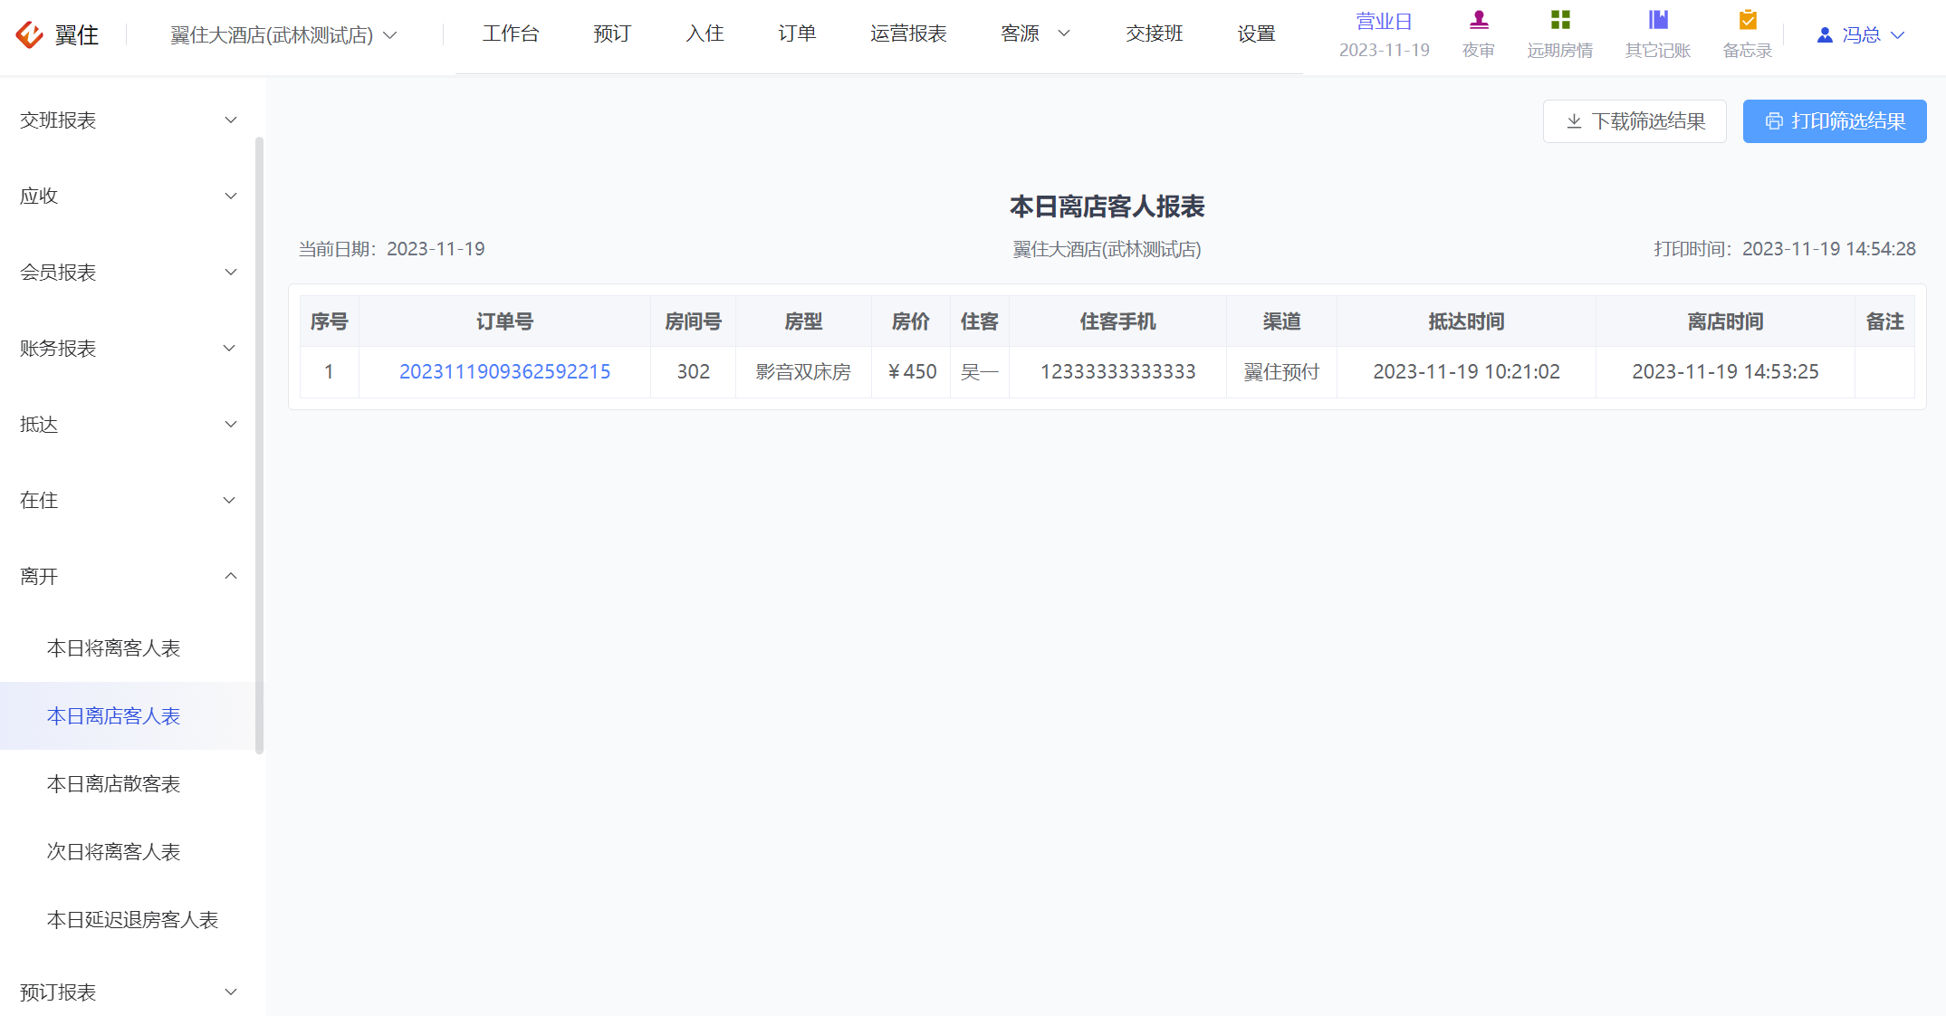Click the 订单号 column header
This screenshot has width=1946, height=1016.
click(505, 321)
